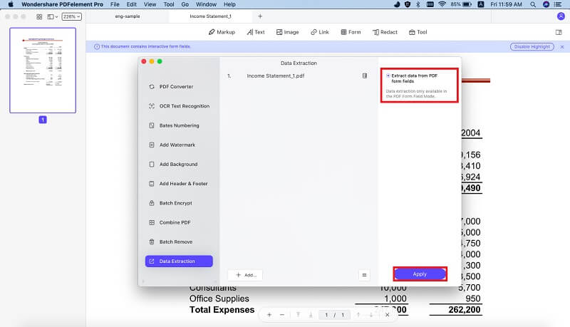Screen dimensions: 570x327
Task: Open the View menu
Action: click(x=150, y=4)
